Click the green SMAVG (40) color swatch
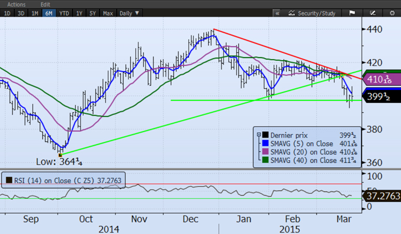Screen dimensions: 401x234 tap(265, 160)
